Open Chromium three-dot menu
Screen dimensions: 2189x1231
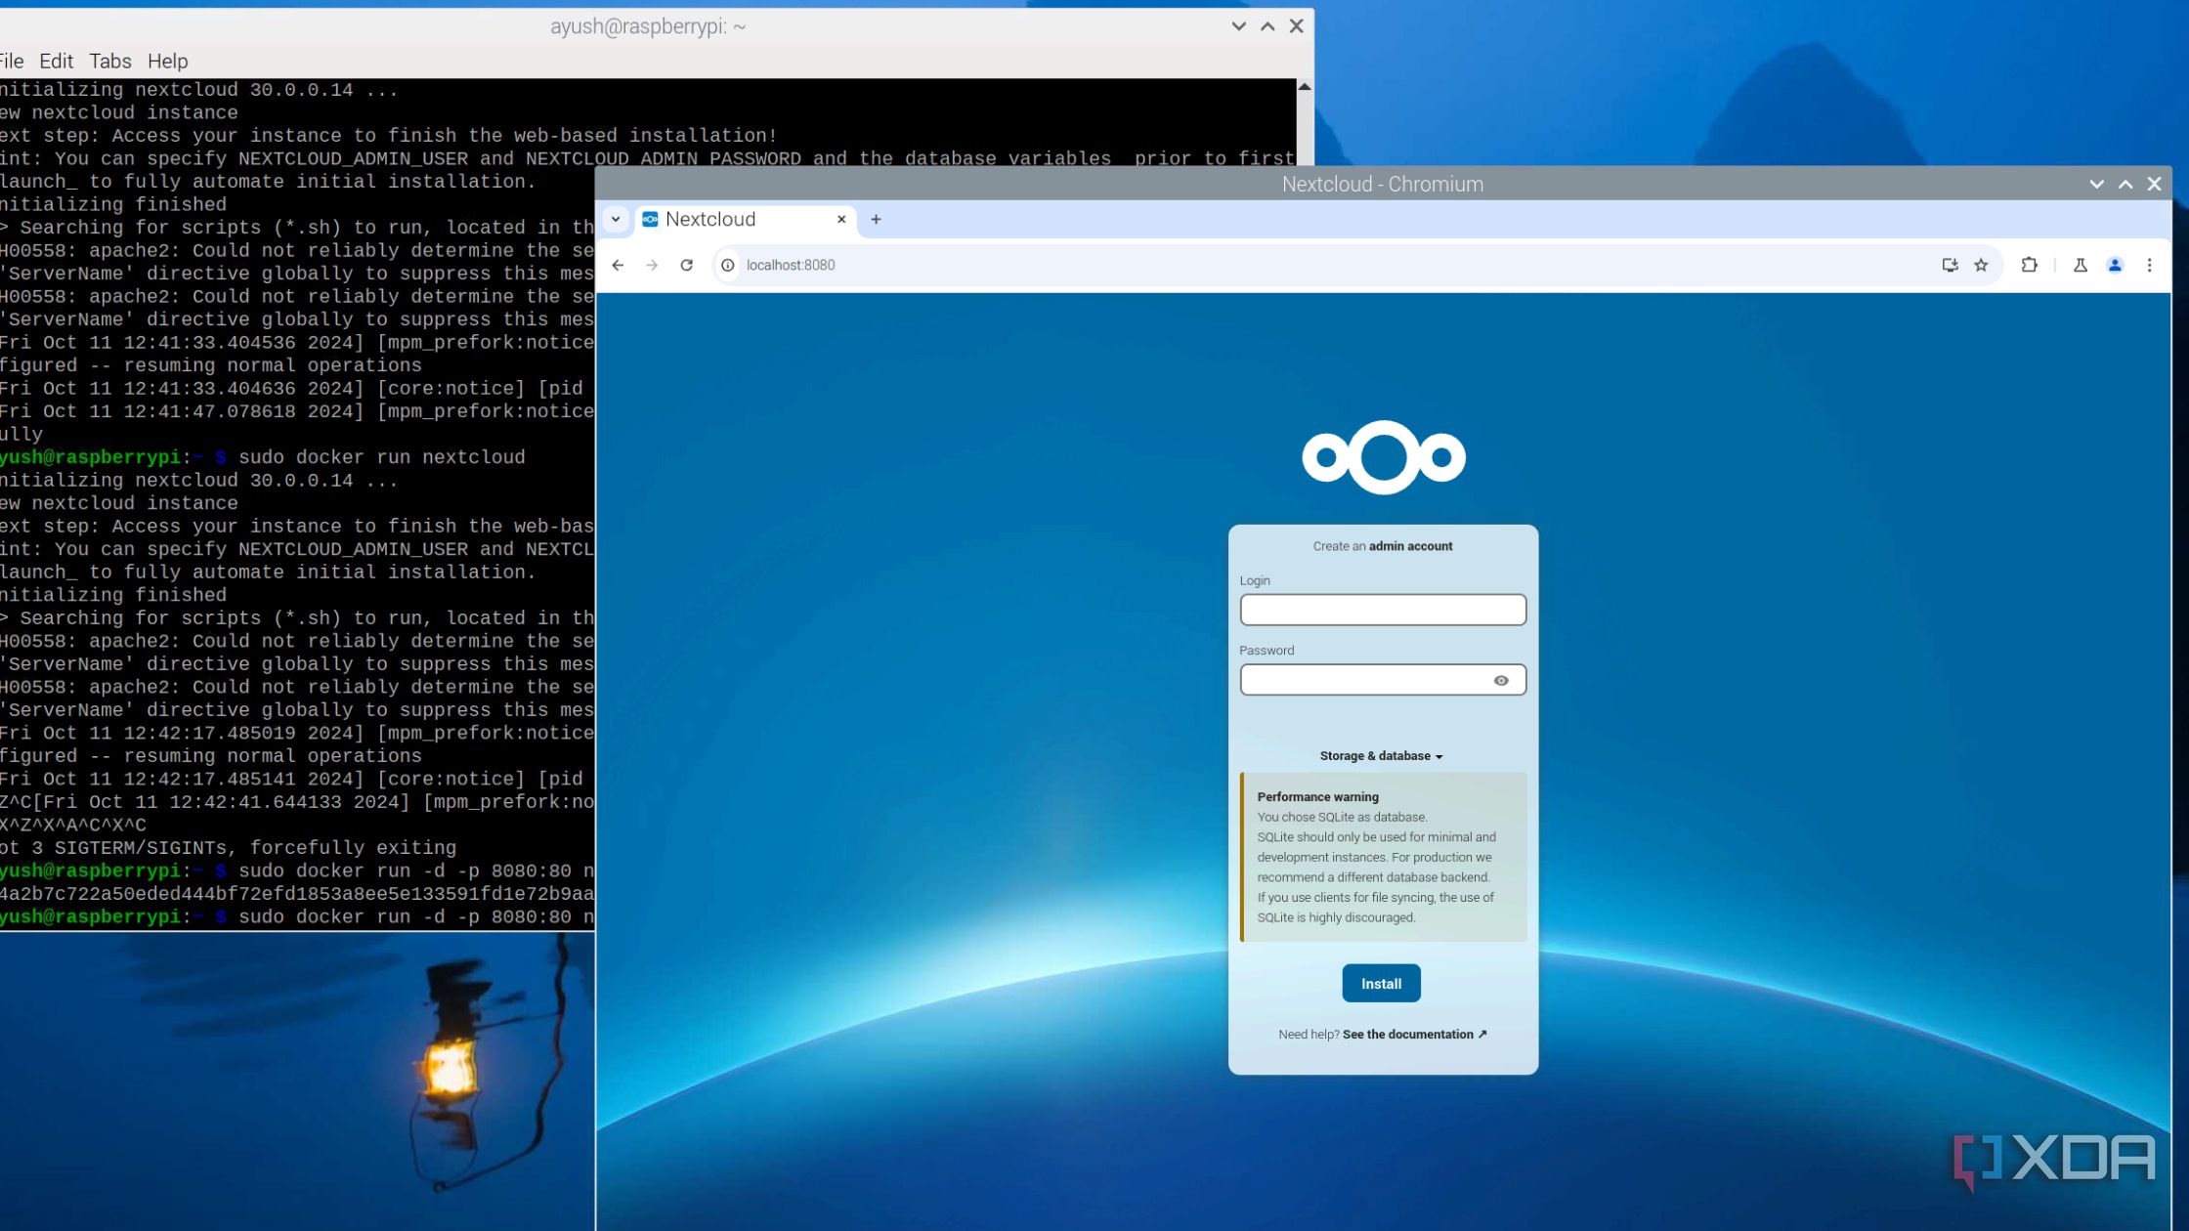(2149, 265)
